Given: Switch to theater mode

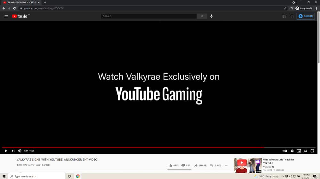Looking at the screenshot, I should pos(306,151).
